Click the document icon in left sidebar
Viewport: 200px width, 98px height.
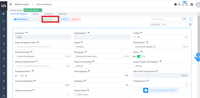pos(3,14)
